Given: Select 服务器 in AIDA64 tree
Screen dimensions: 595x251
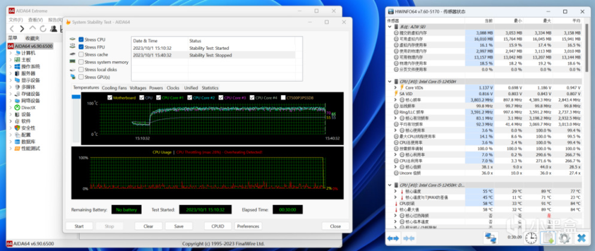Looking at the screenshot, I should tap(25, 74).
